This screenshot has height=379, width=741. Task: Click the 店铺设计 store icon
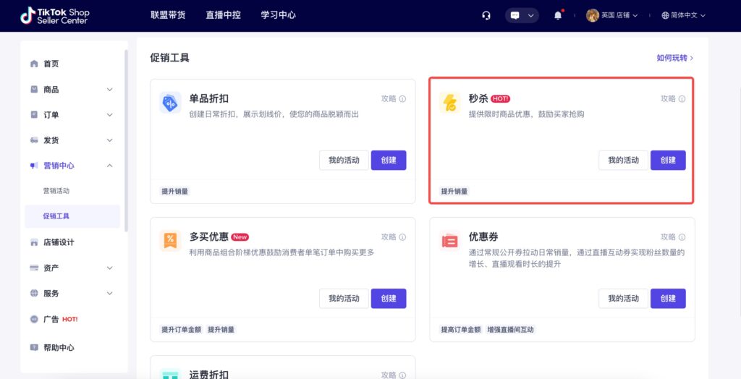pos(34,242)
